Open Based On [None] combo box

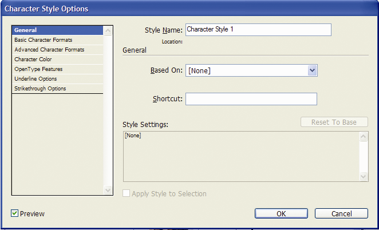tap(251, 70)
